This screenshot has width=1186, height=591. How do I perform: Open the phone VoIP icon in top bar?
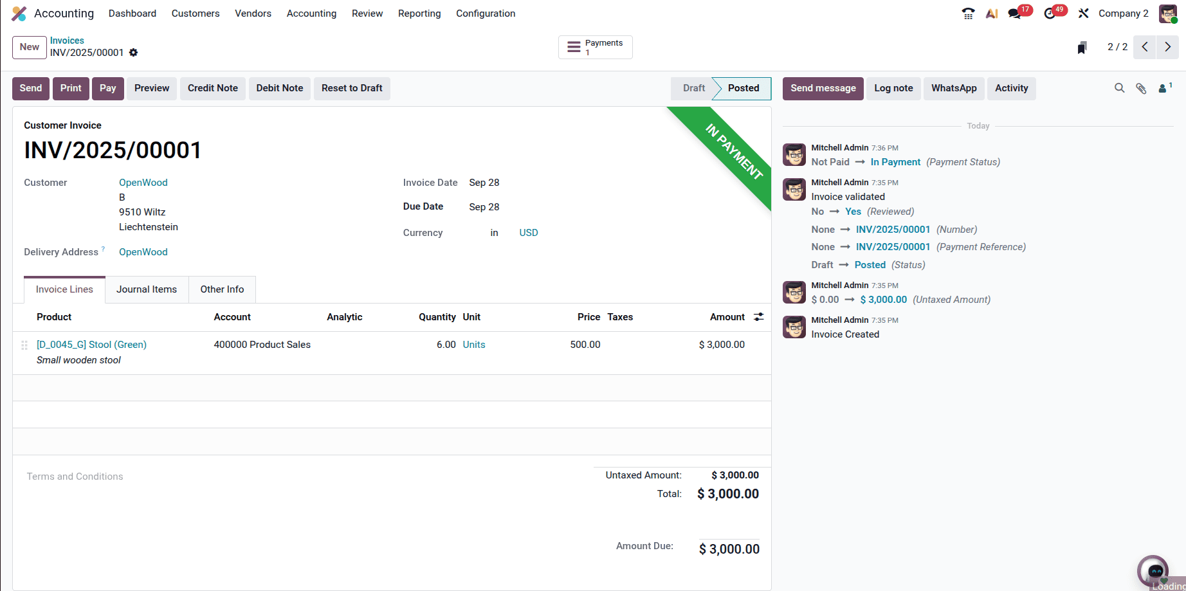click(968, 14)
